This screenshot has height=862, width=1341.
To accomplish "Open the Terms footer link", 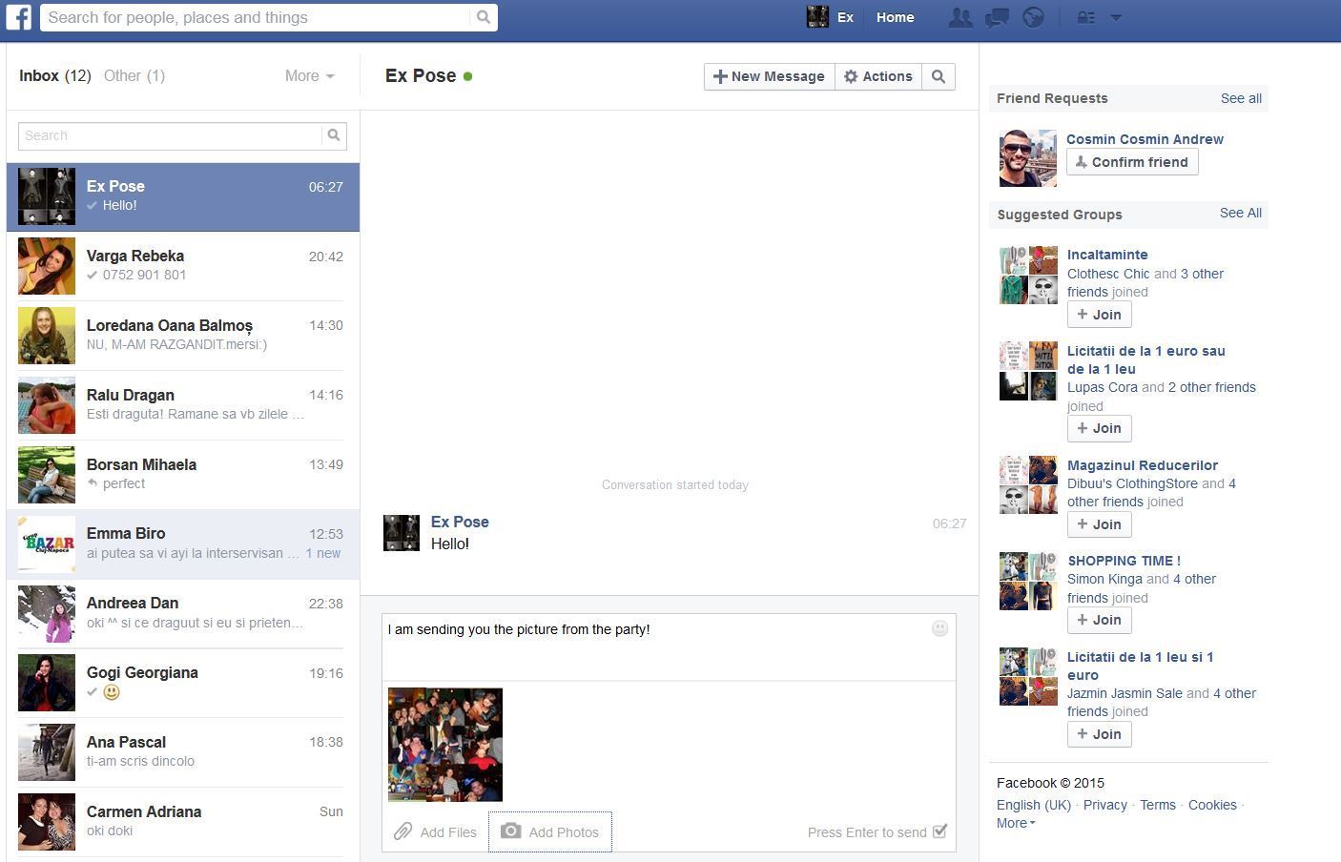I will coord(1158,805).
